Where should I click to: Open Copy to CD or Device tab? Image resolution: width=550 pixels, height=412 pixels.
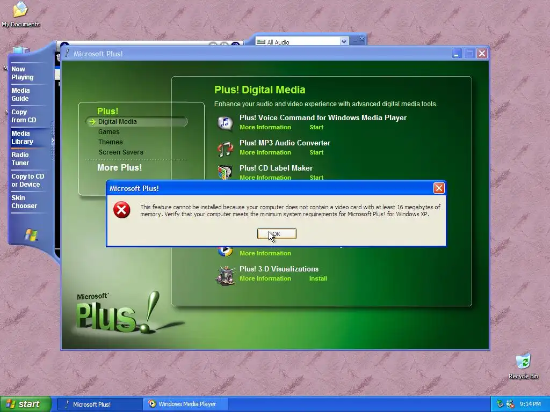point(28,180)
